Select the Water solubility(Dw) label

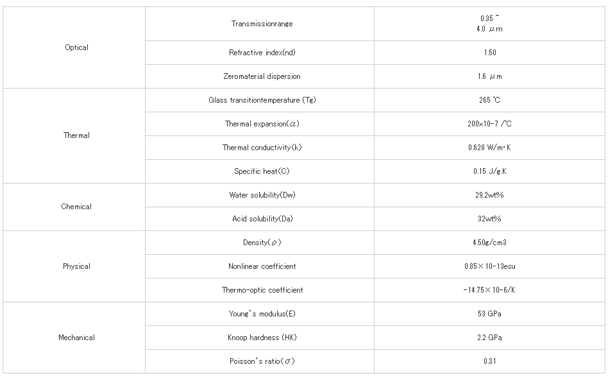(262, 195)
